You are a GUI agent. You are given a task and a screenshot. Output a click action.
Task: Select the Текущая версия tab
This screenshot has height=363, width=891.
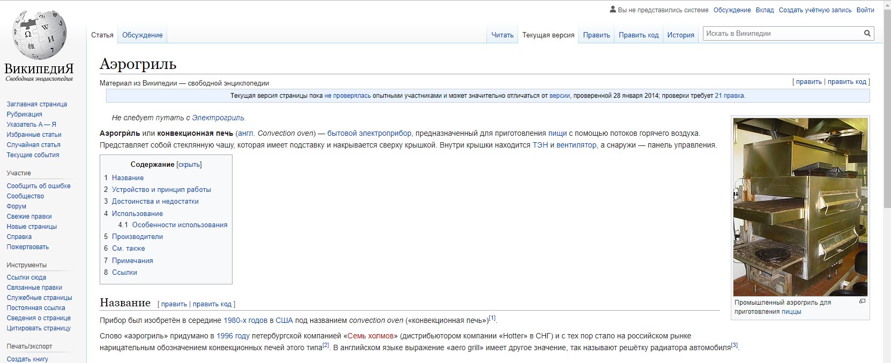click(x=548, y=35)
